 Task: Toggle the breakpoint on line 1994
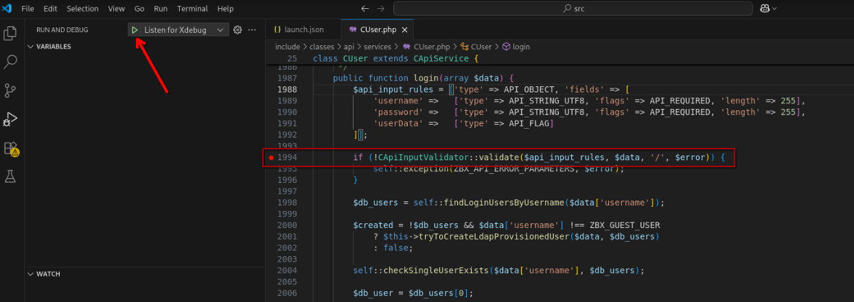pos(271,158)
